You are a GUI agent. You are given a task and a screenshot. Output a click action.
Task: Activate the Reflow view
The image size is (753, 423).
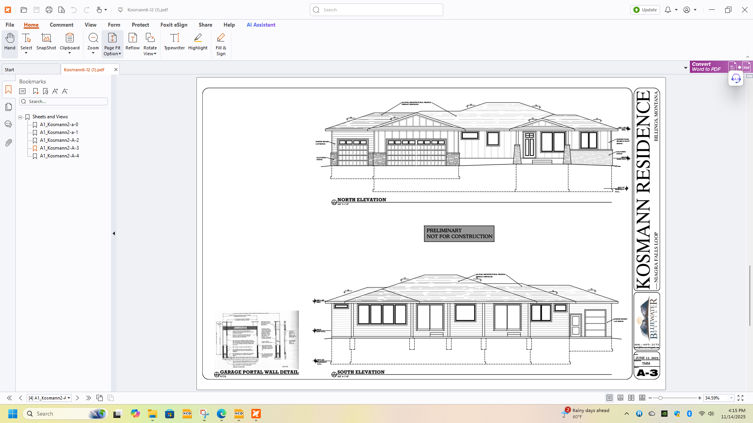click(133, 42)
